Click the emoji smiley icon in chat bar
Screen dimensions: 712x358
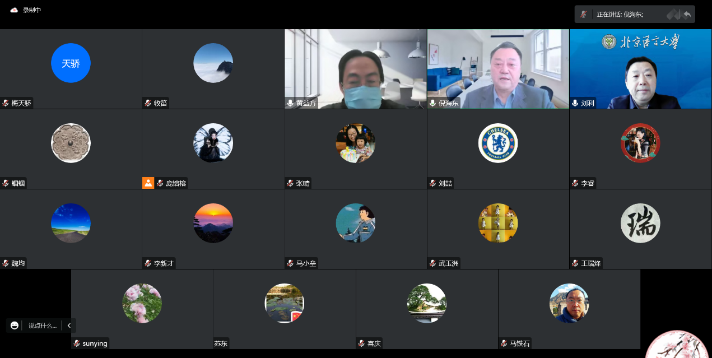coord(15,326)
